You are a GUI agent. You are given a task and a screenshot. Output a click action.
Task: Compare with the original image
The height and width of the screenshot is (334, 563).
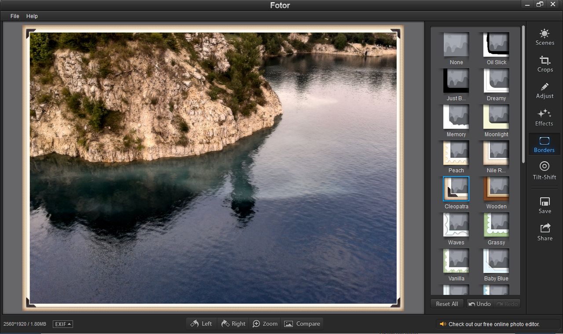[302, 324]
